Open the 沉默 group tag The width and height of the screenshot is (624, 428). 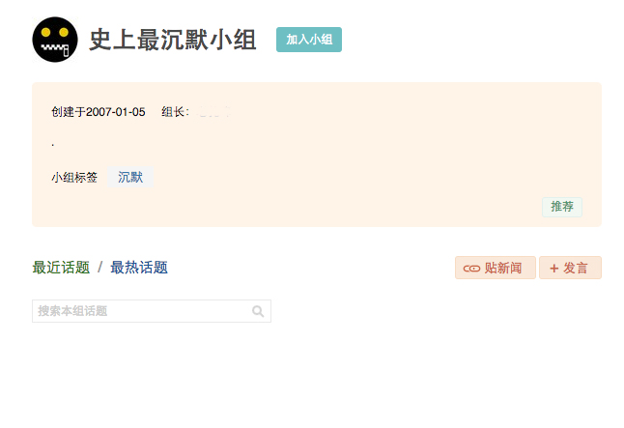tap(130, 178)
